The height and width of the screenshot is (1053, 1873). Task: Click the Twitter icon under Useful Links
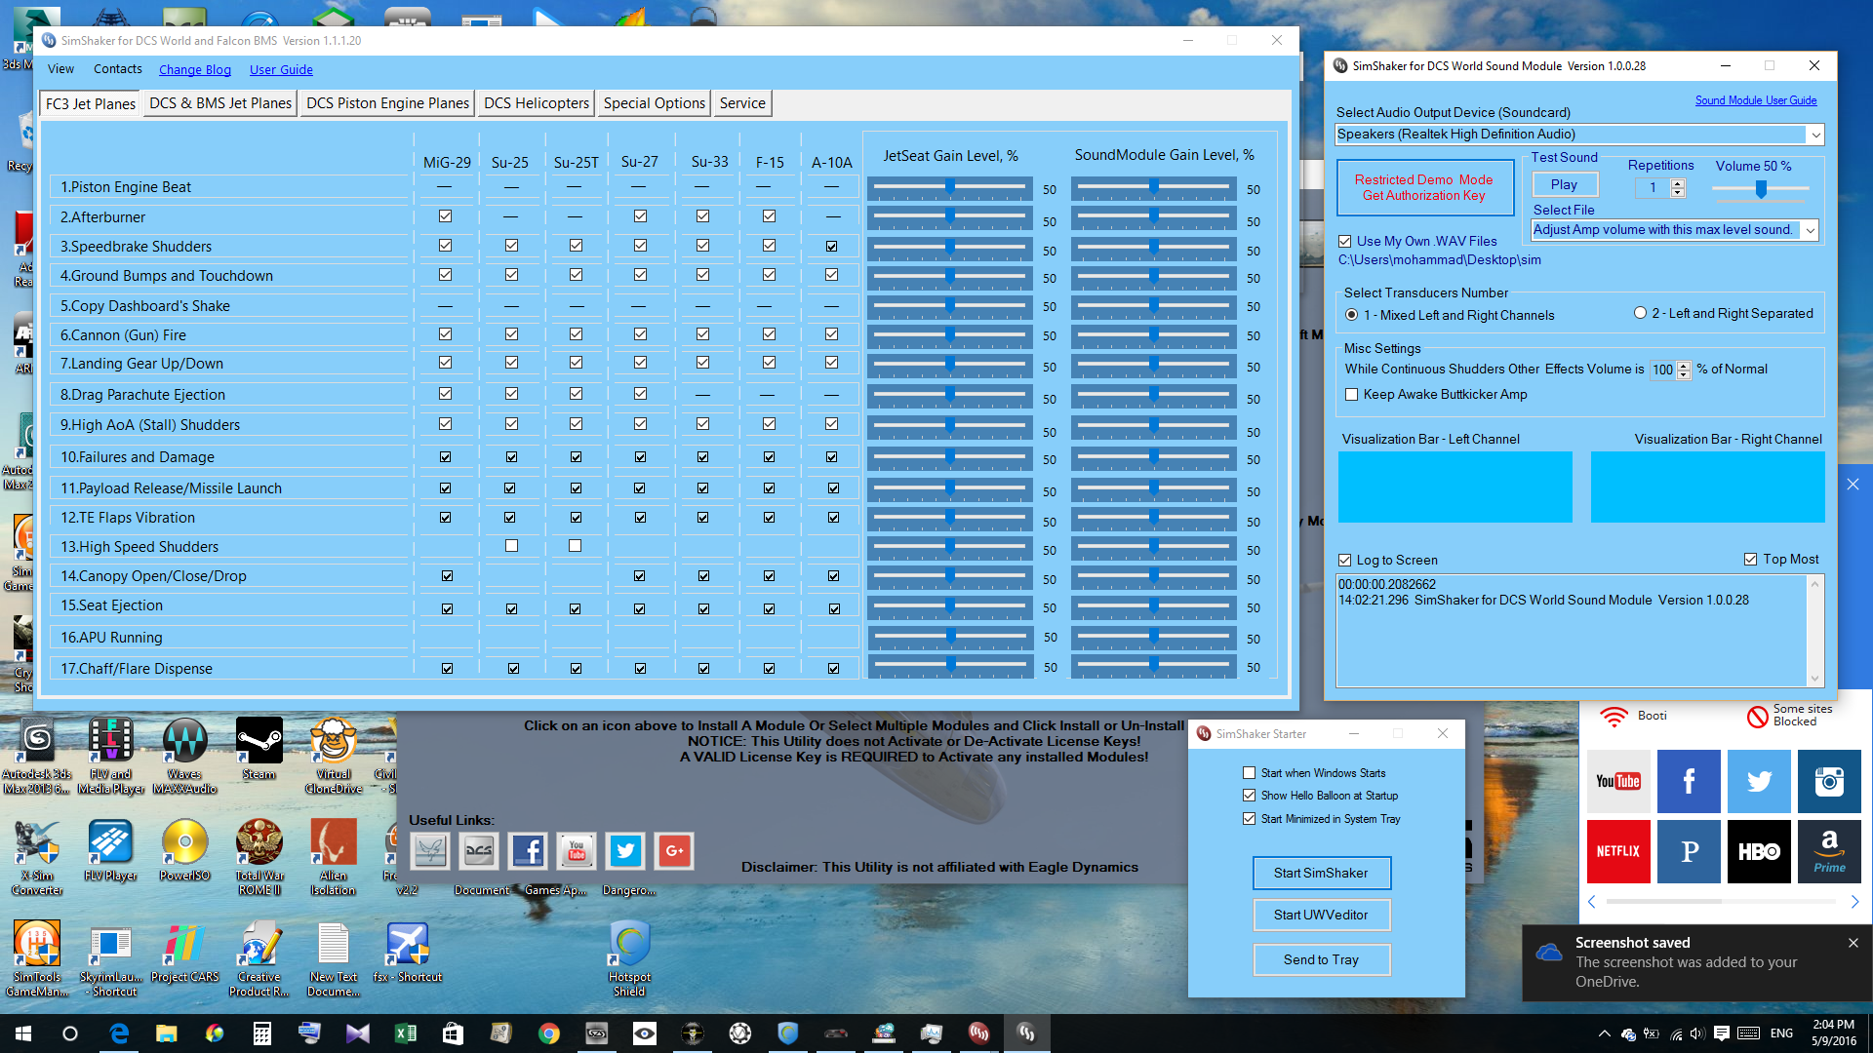[x=625, y=851]
